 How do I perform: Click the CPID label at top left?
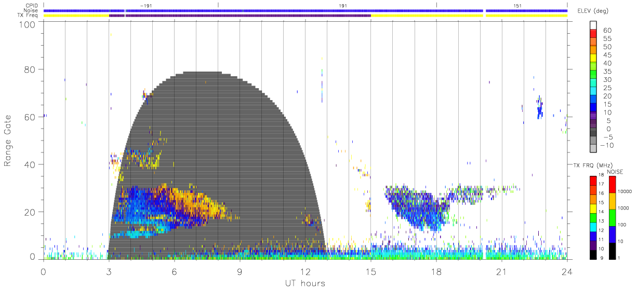click(32, 5)
